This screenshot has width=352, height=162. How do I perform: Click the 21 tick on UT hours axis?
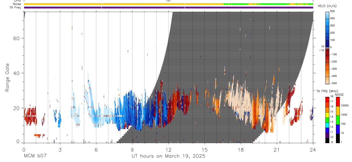[277, 149]
